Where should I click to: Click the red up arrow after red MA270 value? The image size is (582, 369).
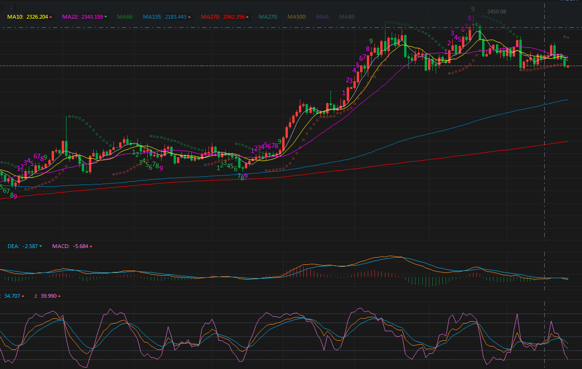pyautogui.click(x=248, y=17)
